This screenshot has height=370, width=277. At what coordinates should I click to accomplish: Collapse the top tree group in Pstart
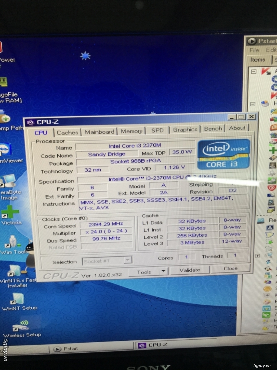[253, 72]
